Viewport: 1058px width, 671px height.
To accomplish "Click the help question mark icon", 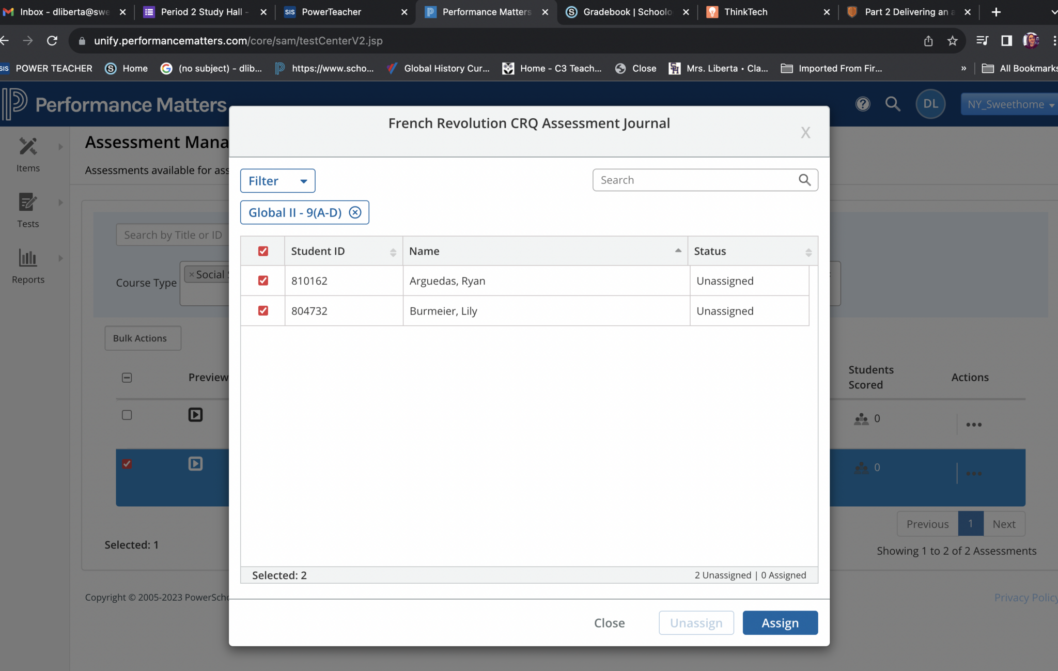I will pyautogui.click(x=862, y=104).
